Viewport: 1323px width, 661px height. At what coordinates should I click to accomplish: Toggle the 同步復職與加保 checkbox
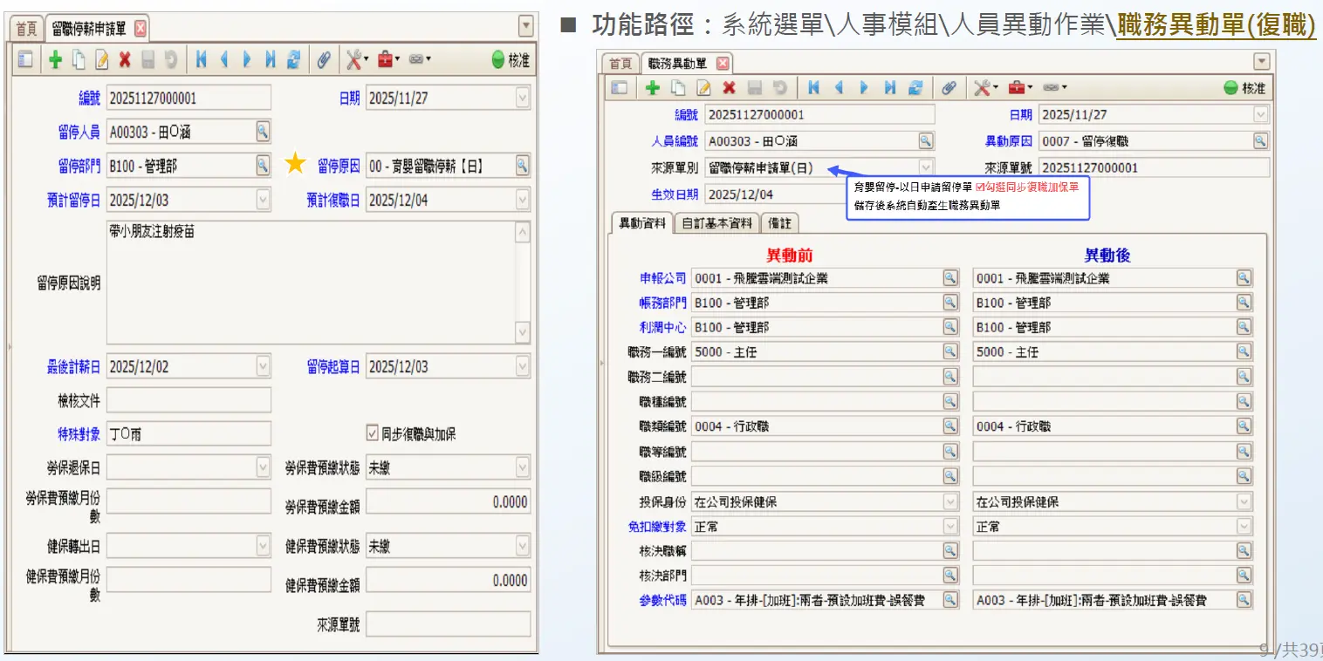point(373,434)
